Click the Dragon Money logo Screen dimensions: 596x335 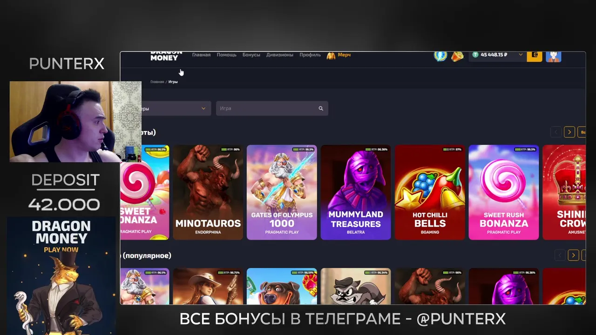tap(166, 56)
